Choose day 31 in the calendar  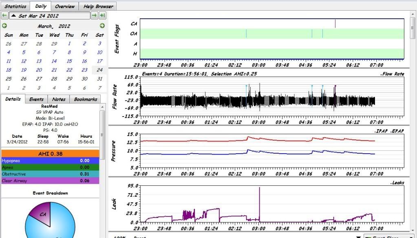tap(100, 79)
